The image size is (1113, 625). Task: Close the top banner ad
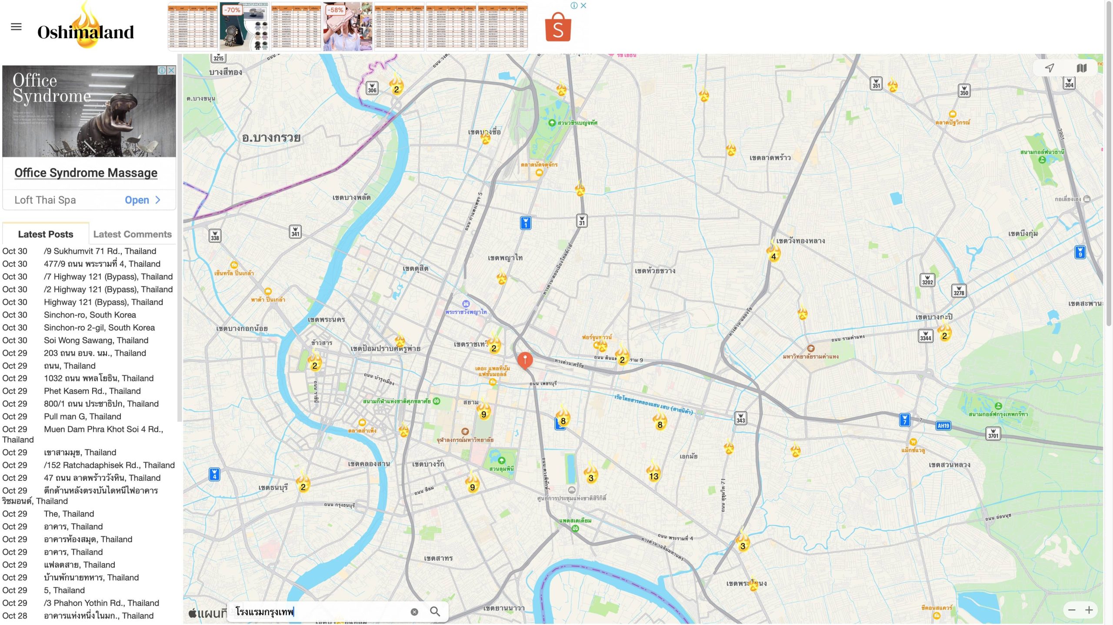pos(583,6)
